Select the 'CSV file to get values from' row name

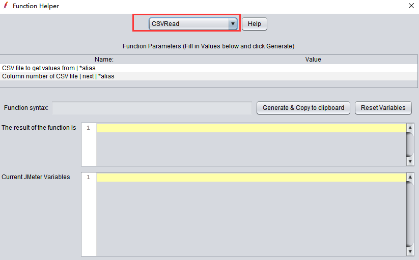click(x=49, y=68)
